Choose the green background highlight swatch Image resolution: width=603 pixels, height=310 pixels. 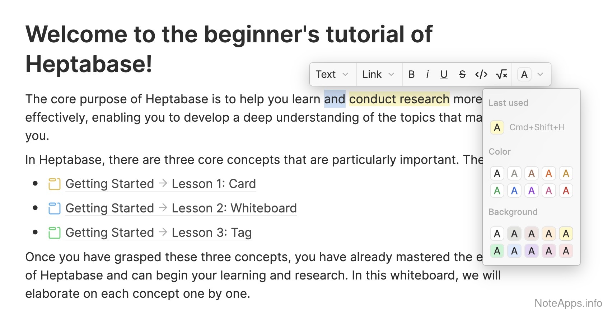point(497,251)
